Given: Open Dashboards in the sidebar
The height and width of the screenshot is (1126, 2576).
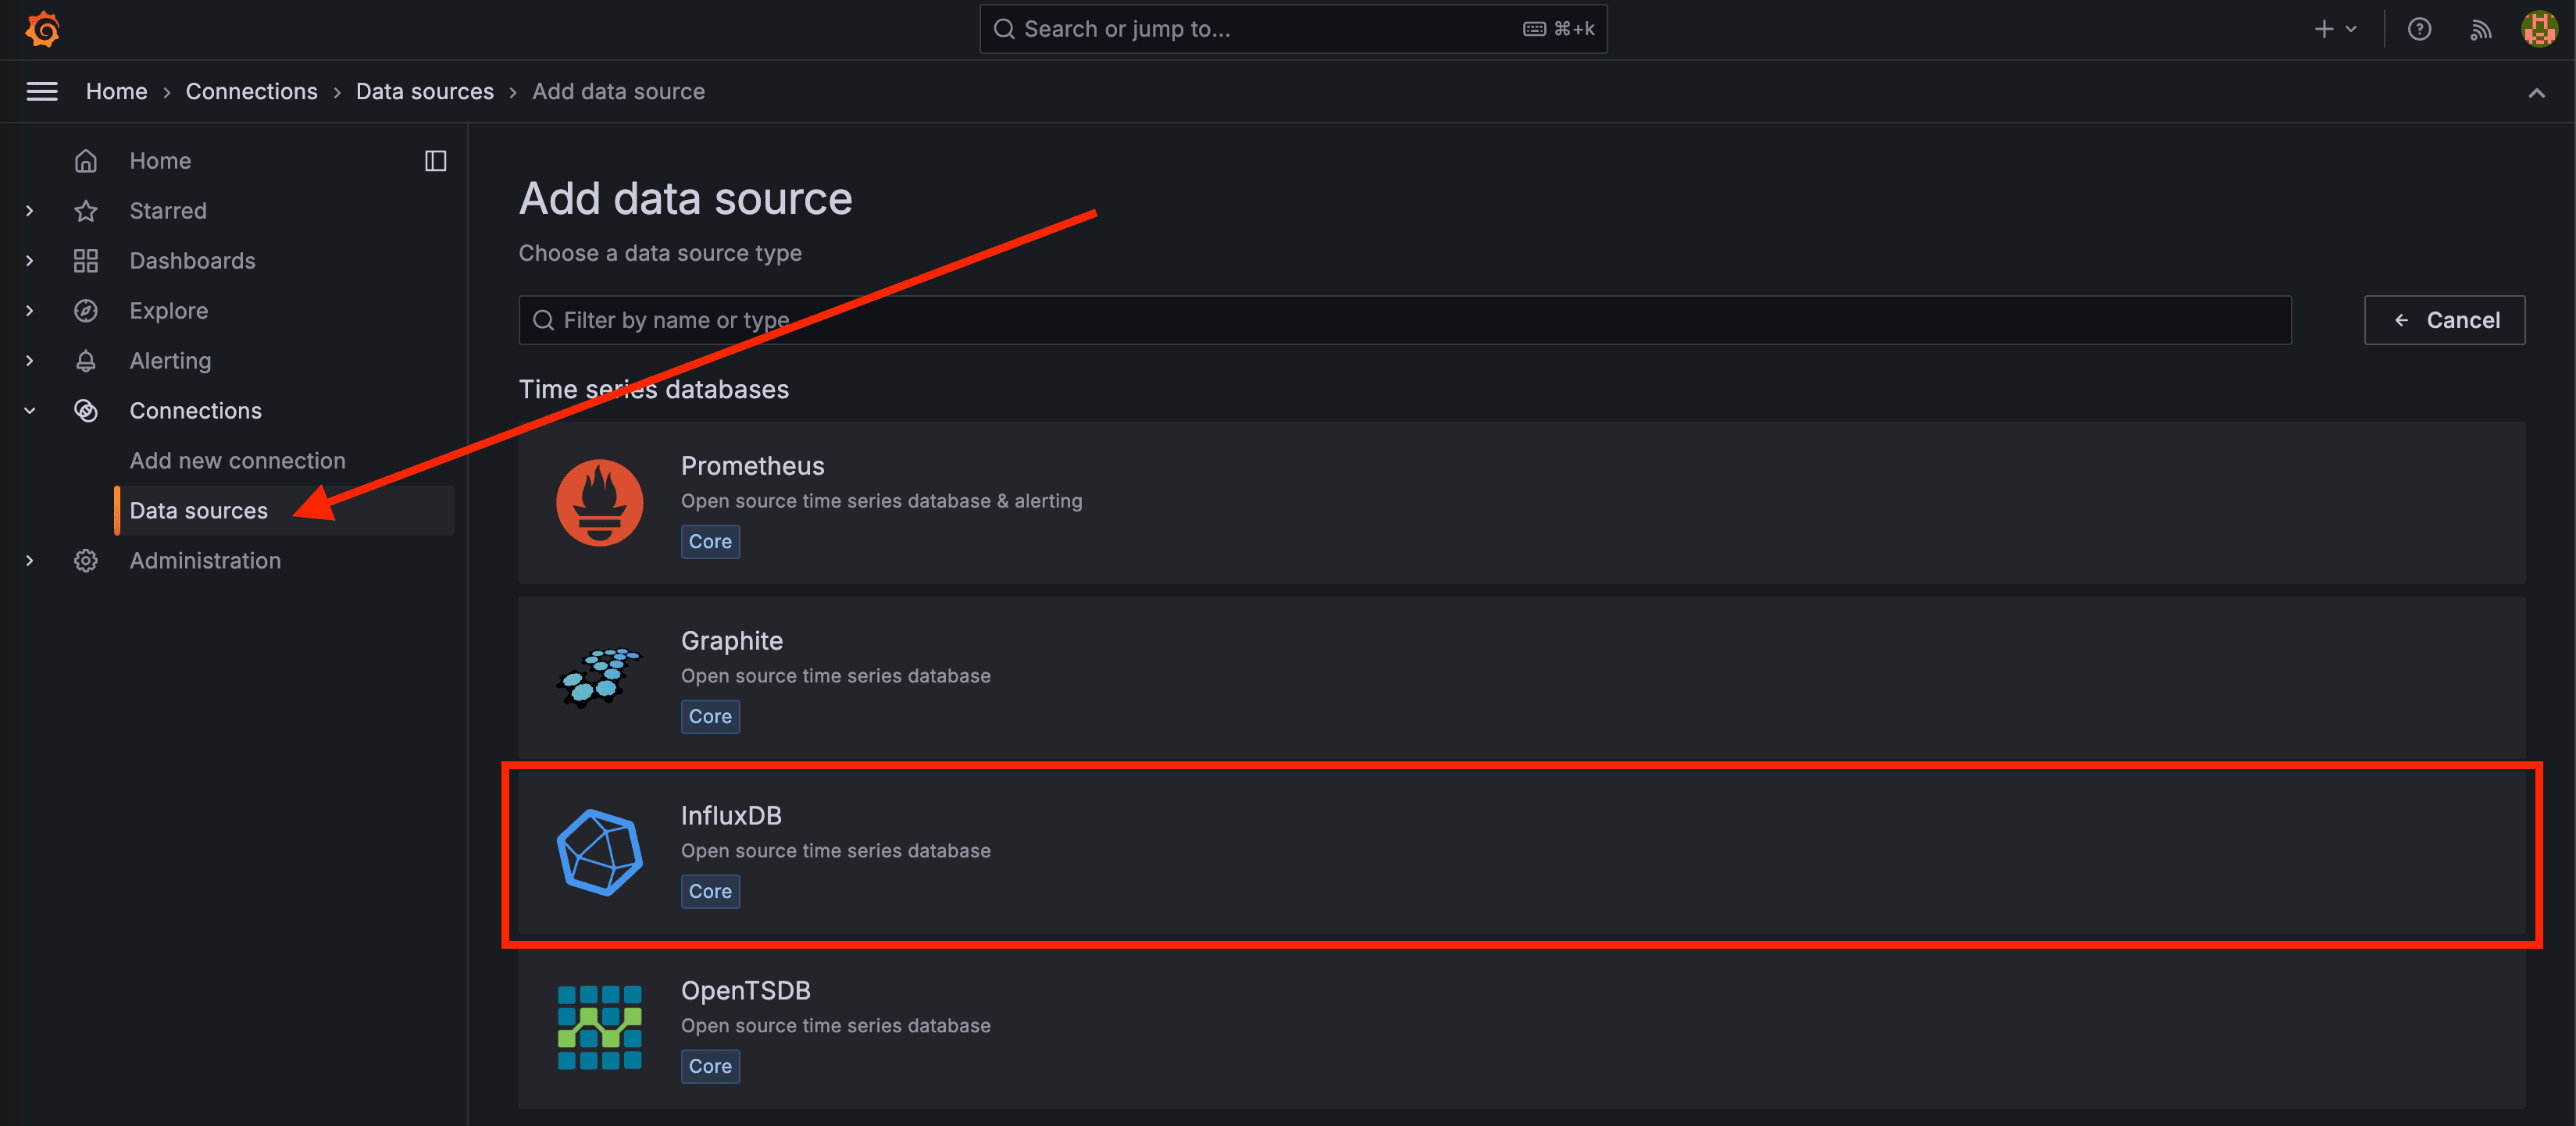Looking at the screenshot, I should point(192,261).
